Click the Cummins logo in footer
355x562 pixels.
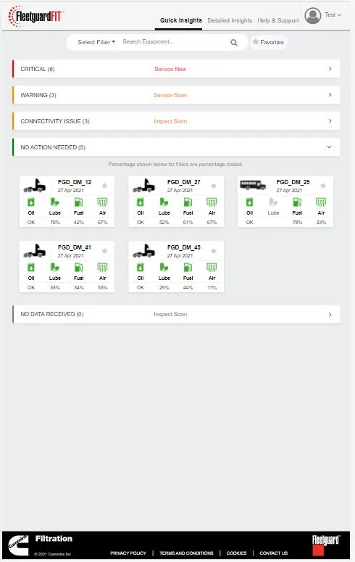click(x=18, y=545)
